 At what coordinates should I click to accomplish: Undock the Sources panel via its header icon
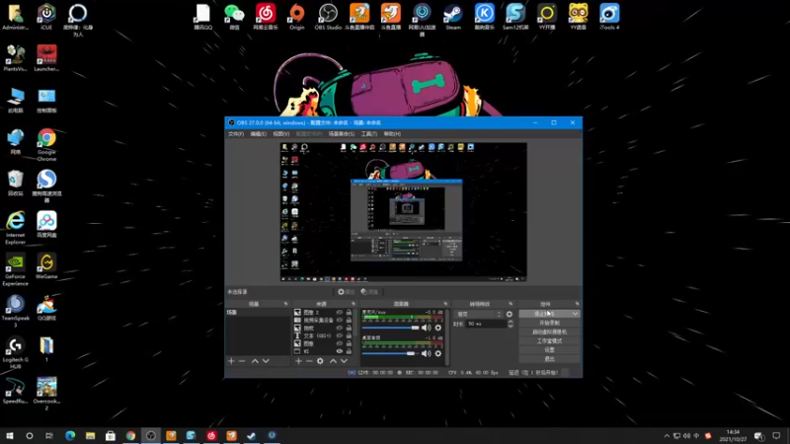click(x=354, y=304)
